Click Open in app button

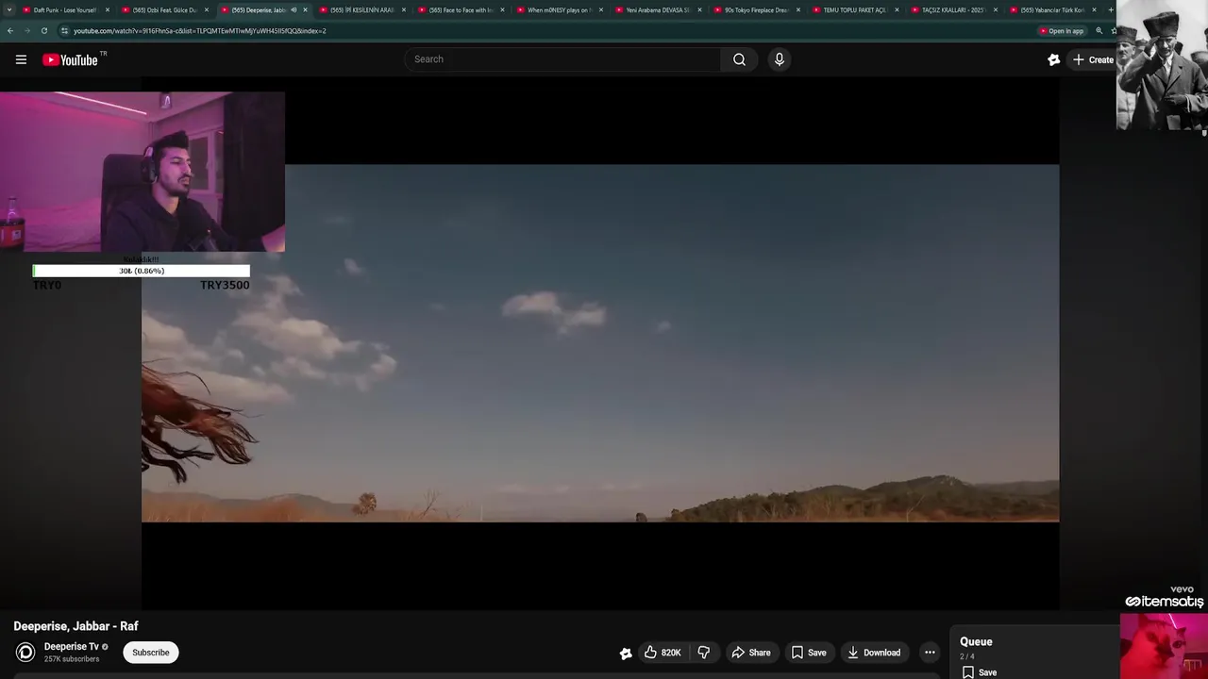[x=1061, y=31]
